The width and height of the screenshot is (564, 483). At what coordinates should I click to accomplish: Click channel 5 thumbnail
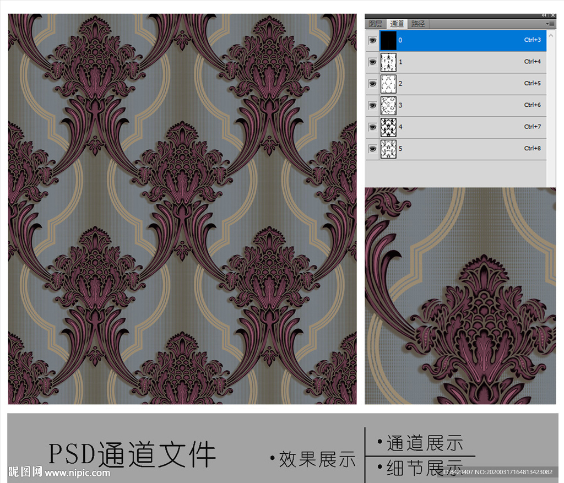388,149
